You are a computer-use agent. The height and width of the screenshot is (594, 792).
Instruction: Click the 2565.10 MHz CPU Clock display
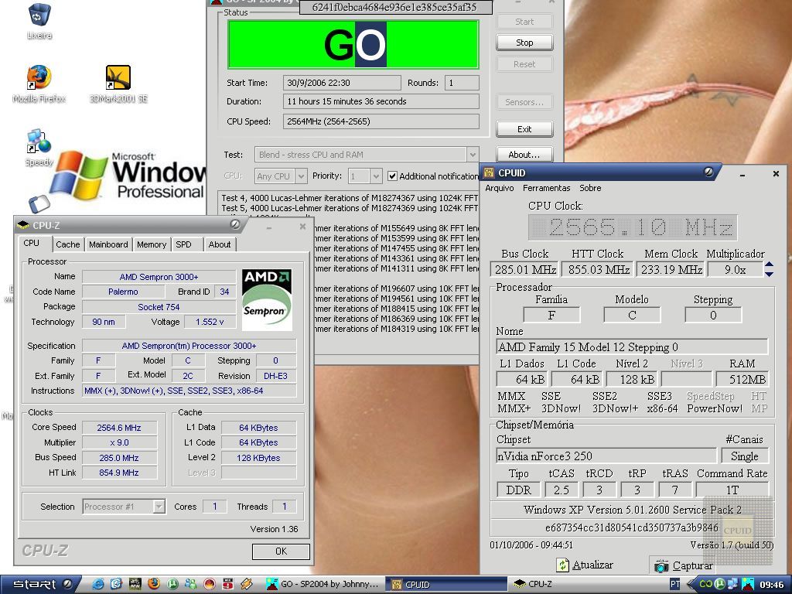point(633,227)
